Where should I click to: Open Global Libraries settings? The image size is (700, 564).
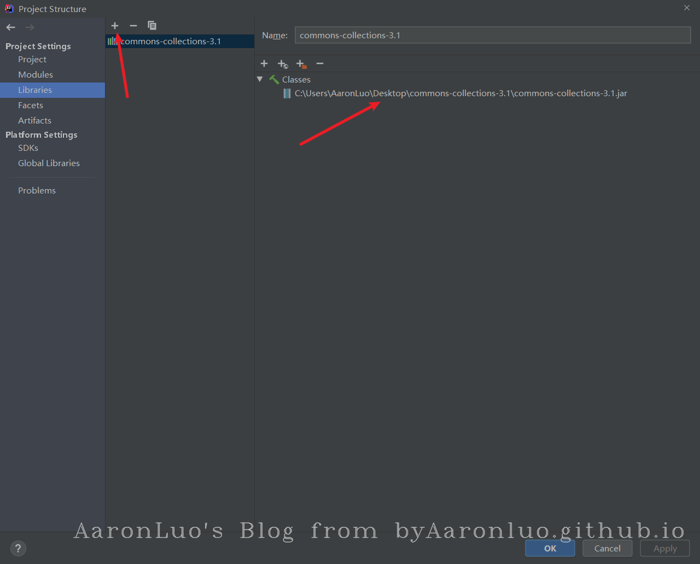tap(49, 163)
